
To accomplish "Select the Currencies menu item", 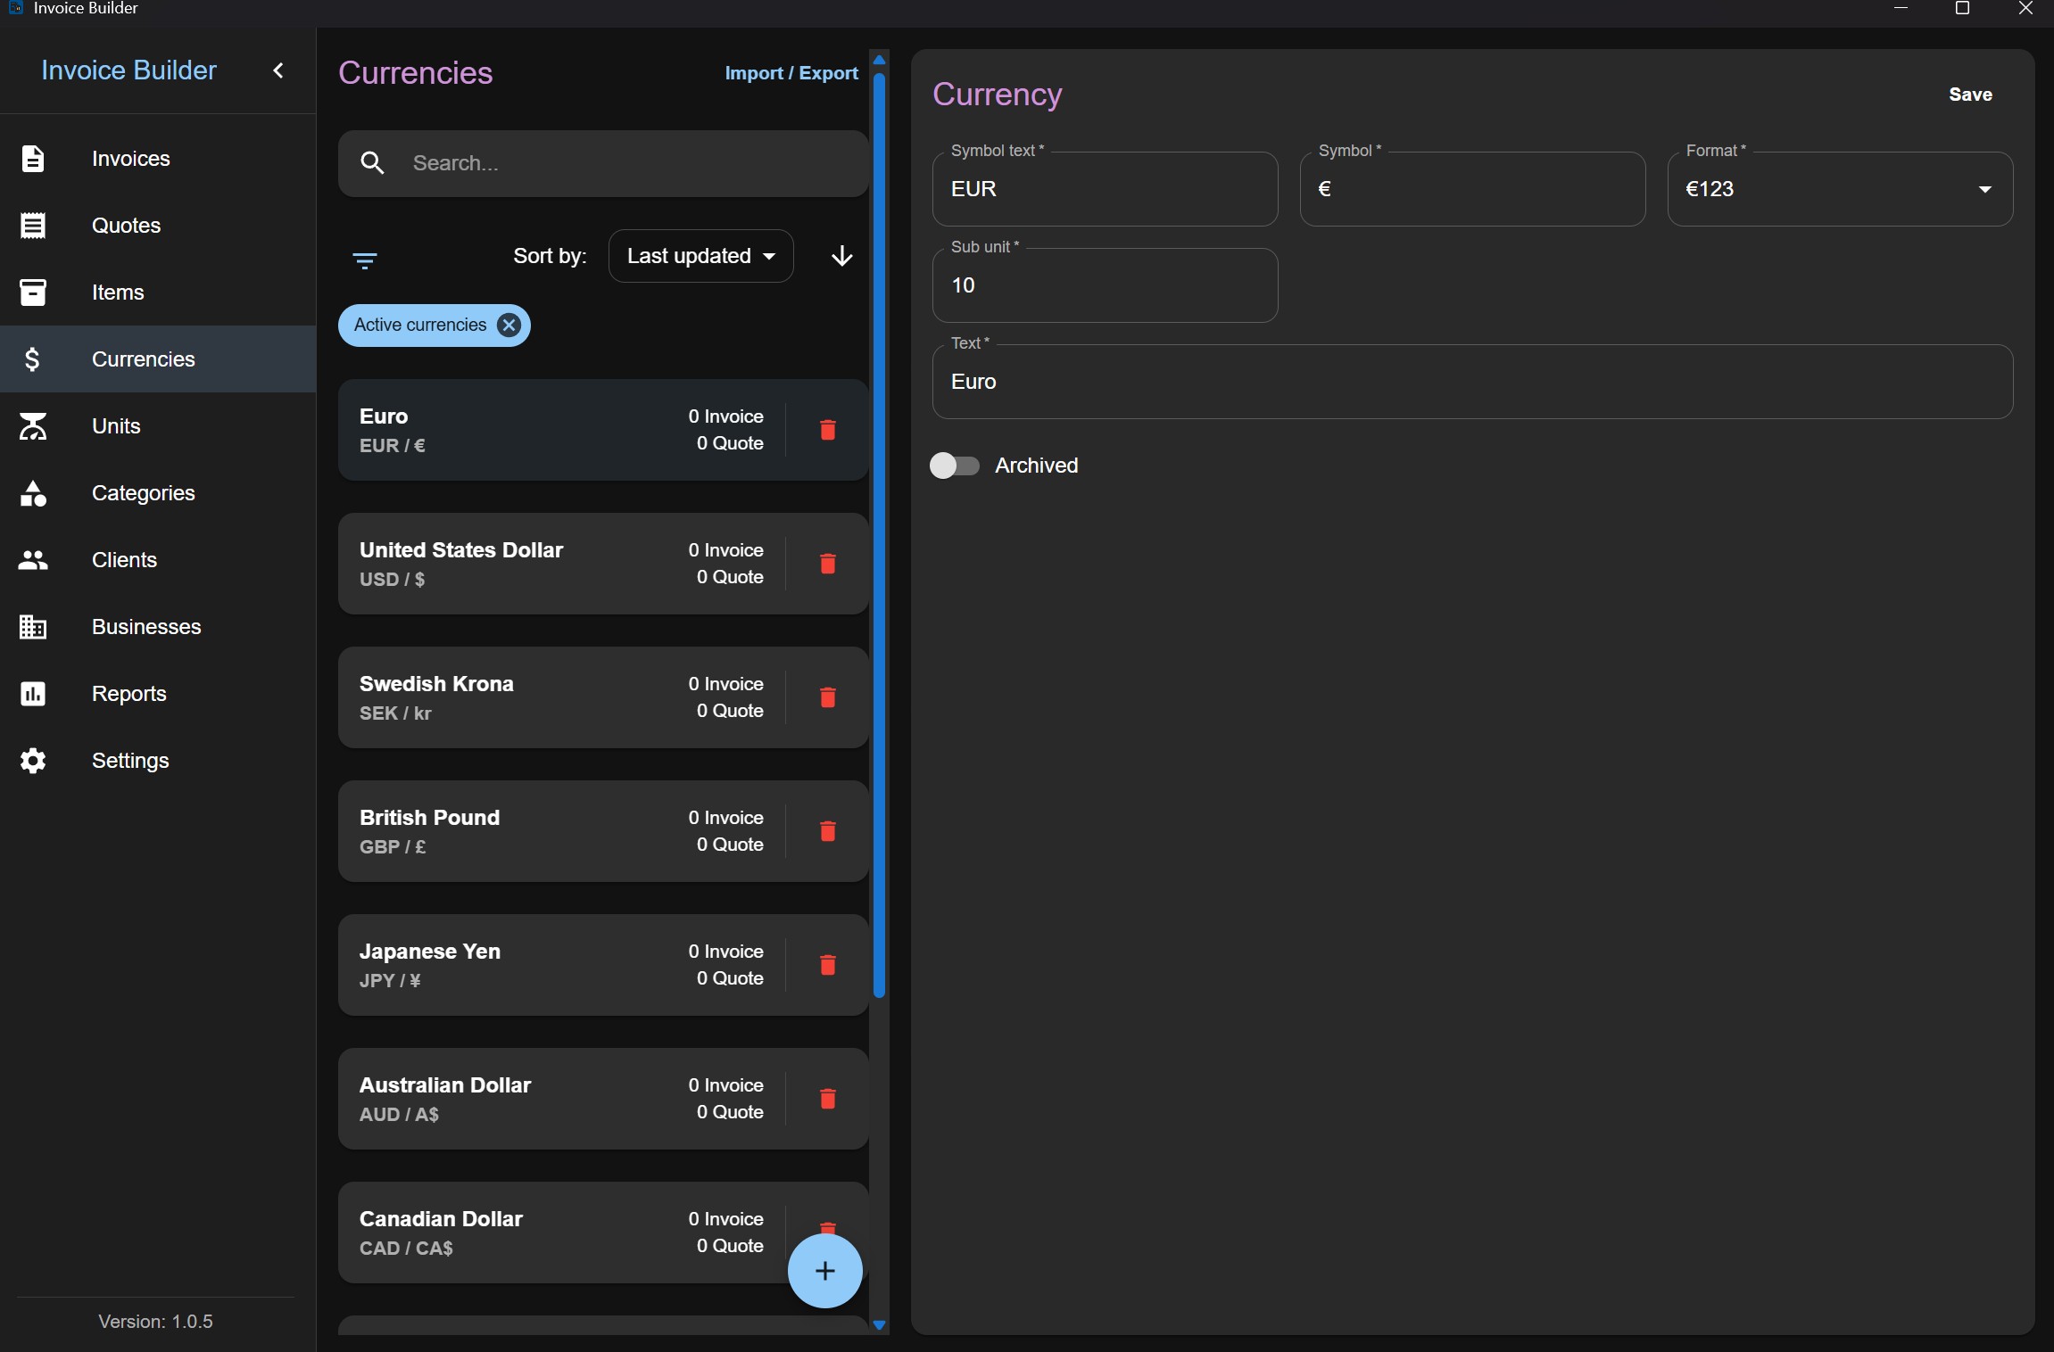I will tap(158, 359).
